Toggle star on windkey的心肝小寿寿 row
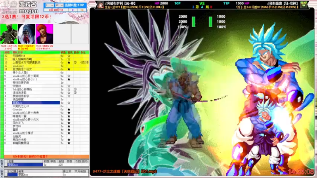The width and height of the screenshot is (317, 178). tap(69, 113)
